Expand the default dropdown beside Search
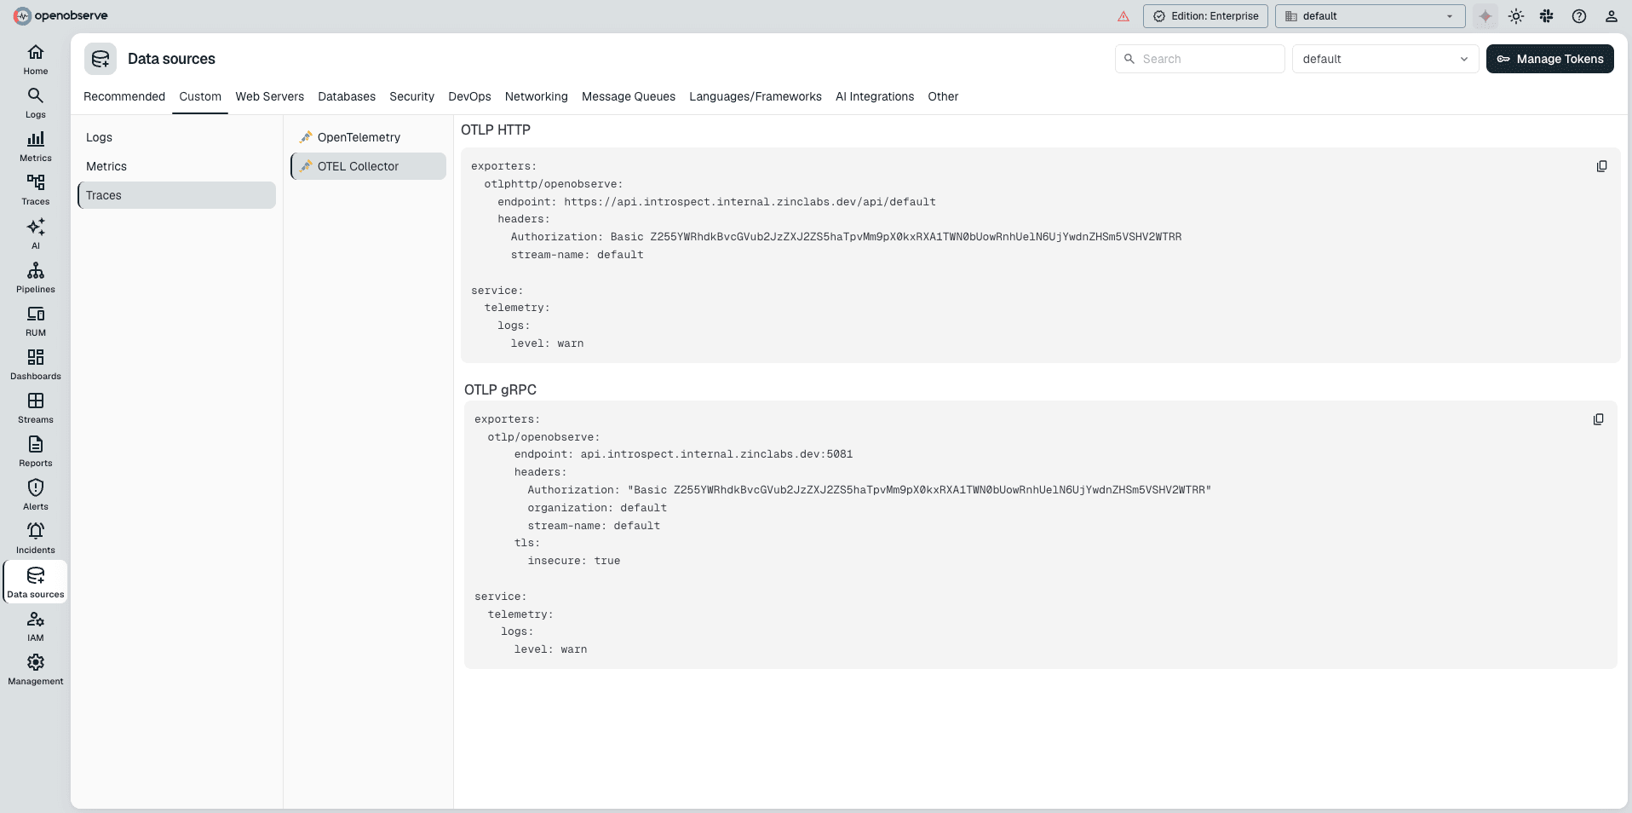Image resolution: width=1632 pixels, height=813 pixels. [x=1385, y=59]
